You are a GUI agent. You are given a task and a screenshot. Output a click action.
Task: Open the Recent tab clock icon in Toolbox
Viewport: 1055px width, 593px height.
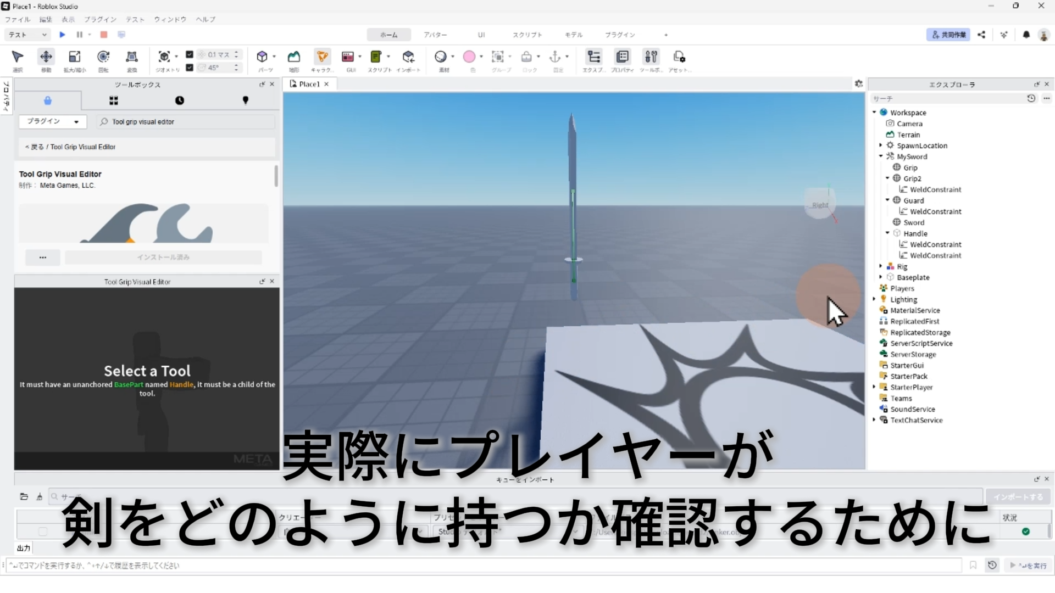[x=180, y=100]
